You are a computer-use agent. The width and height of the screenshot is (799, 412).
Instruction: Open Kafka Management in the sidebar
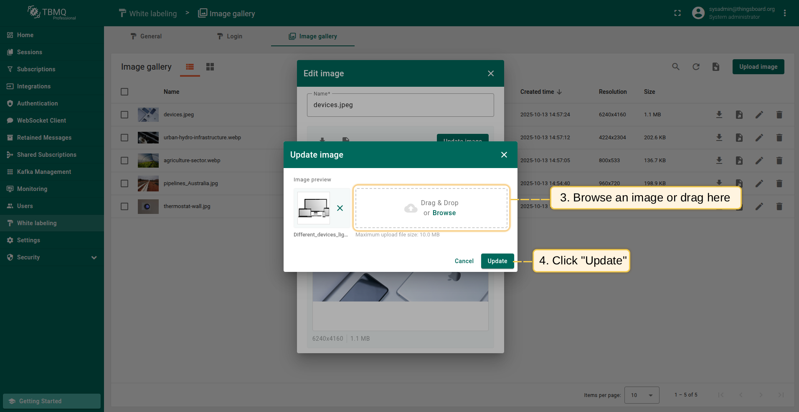click(44, 172)
